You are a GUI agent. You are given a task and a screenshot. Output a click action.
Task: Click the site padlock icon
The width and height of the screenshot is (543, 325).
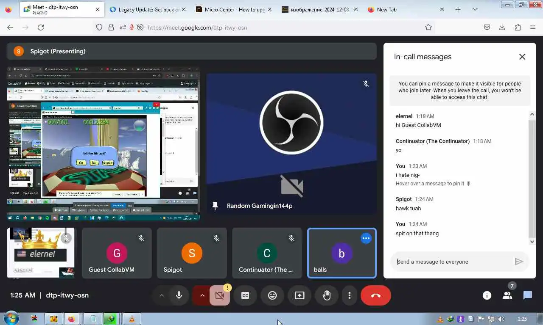tap(111, 27)
